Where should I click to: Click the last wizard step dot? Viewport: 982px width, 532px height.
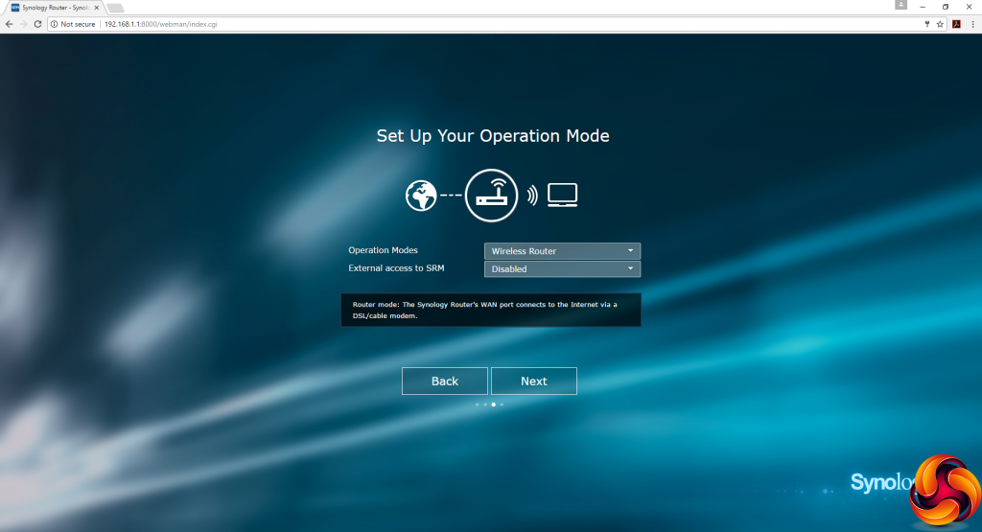point(502,405)
